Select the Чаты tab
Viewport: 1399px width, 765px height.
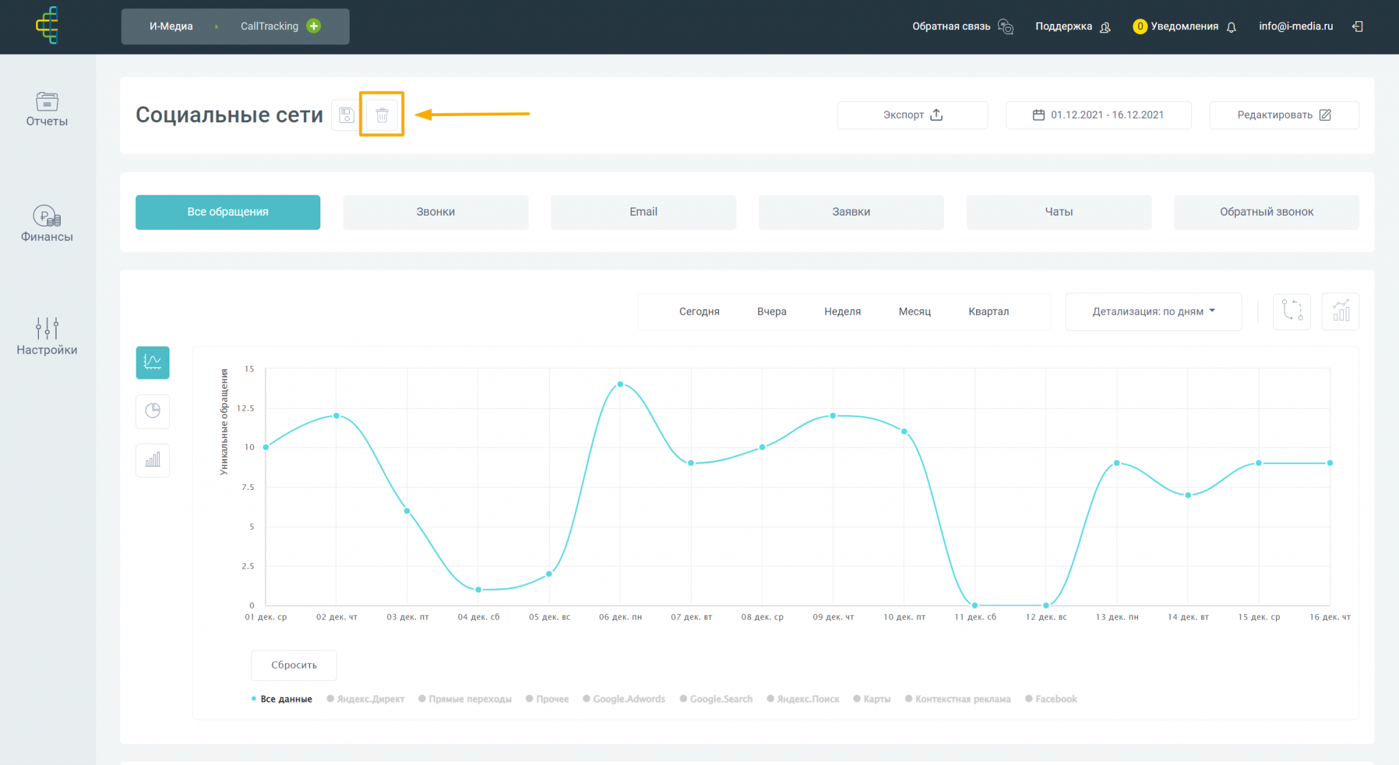(1058, 212)
